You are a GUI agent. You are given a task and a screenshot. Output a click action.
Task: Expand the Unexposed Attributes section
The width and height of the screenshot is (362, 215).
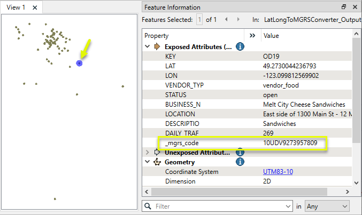148,153
